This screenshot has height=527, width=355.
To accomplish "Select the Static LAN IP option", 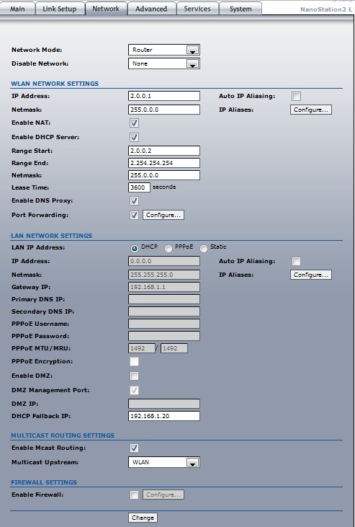I will 204,249.
